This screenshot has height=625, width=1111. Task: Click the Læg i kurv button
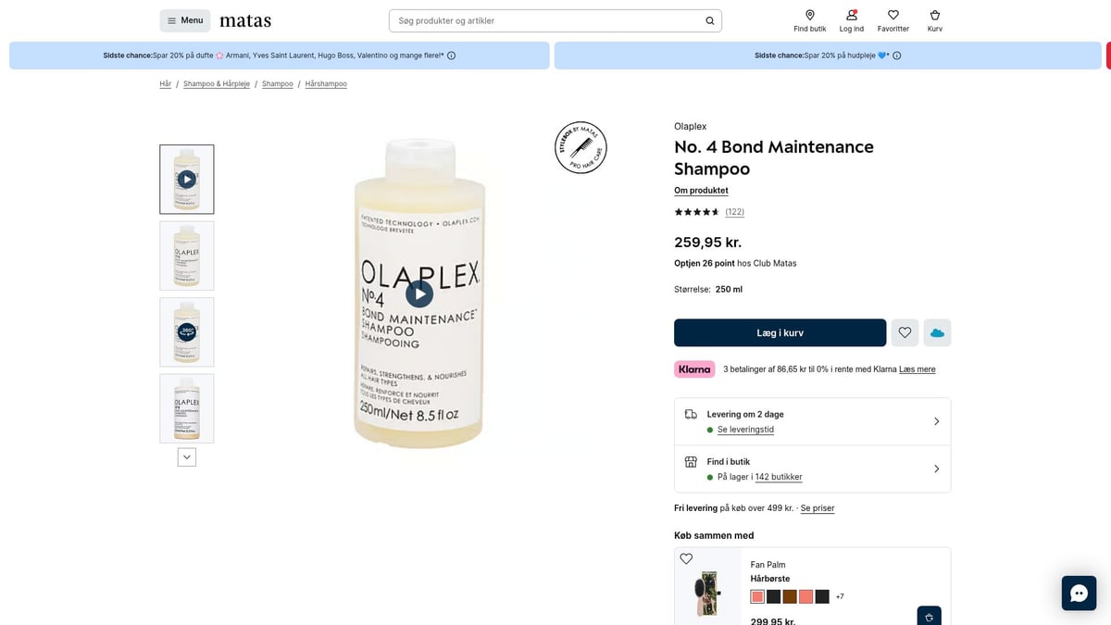coord(780,332)
